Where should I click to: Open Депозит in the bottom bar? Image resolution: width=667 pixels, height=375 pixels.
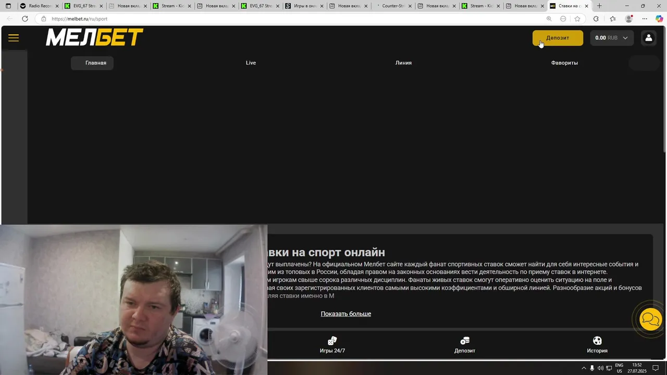(x=465, y=345)
